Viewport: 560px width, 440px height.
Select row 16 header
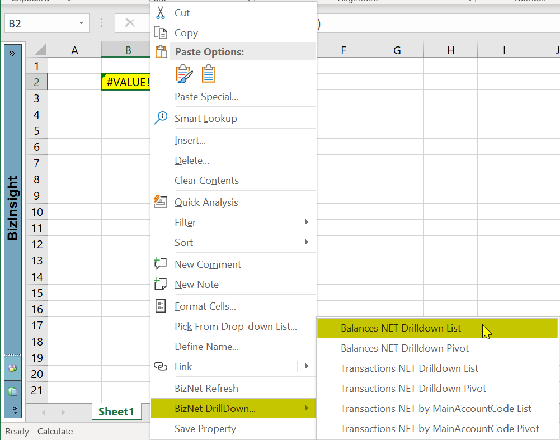point(37,309)
